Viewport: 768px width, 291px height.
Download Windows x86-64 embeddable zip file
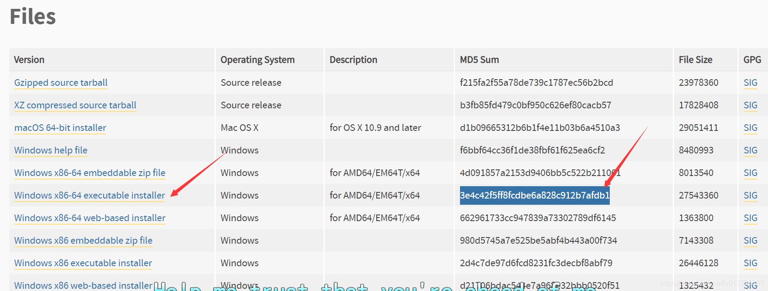90,173
